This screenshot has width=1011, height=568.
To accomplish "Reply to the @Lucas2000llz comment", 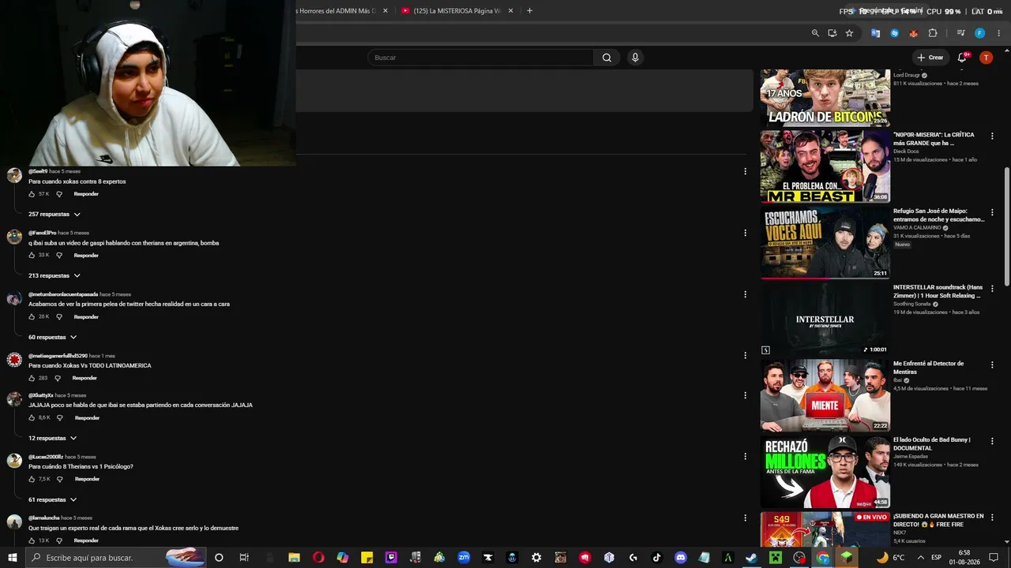I will pos(87,480).
